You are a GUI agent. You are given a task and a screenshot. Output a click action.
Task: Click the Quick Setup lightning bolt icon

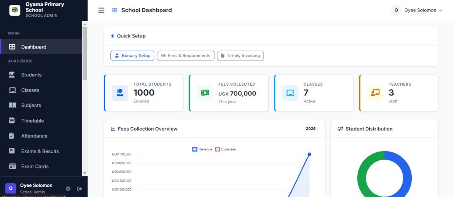pos(112,36)
